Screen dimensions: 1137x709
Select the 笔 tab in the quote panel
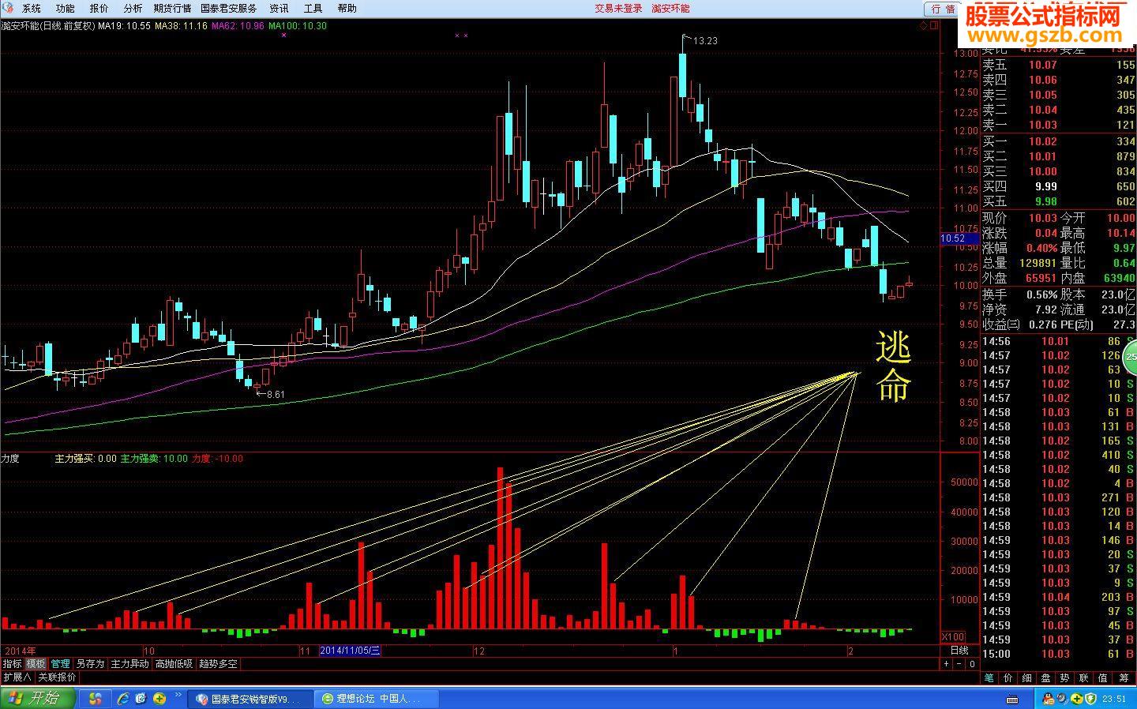[x=989, y=677]
